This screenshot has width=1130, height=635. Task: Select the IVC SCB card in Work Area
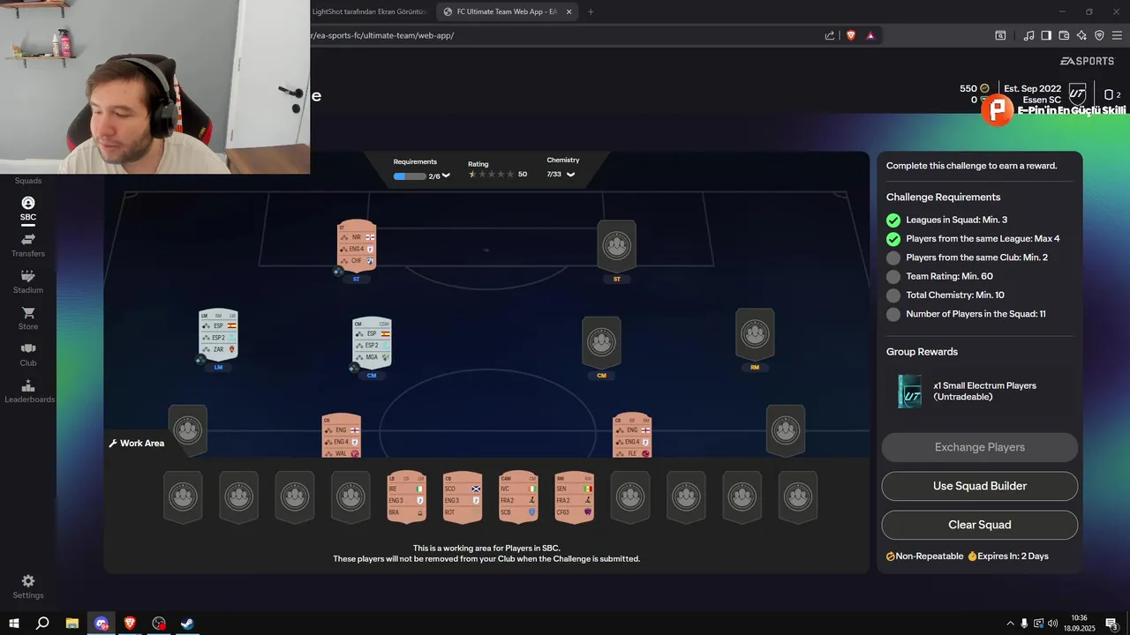[x=518, y=497]
